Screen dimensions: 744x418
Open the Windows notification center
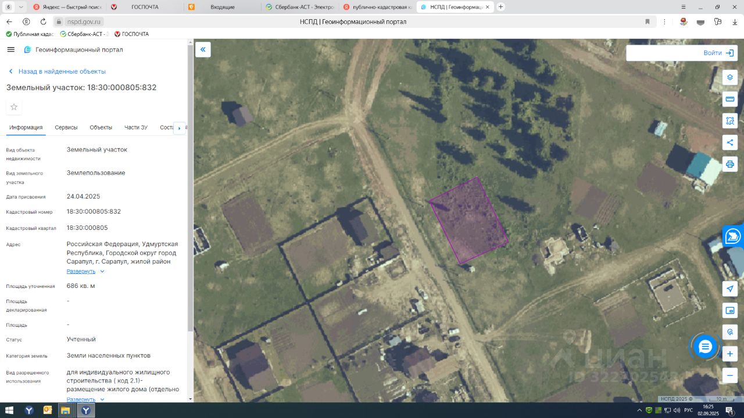(x=729, y=410)
